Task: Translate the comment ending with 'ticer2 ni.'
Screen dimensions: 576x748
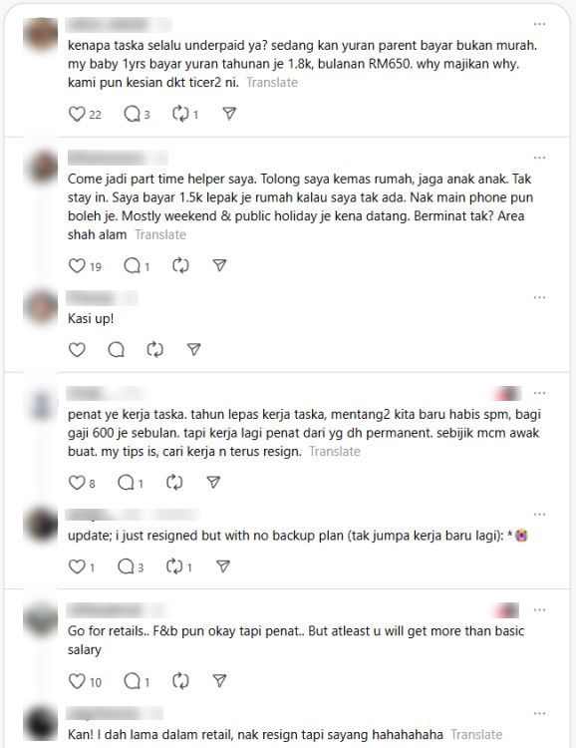Action: click(x=272, y=83)
